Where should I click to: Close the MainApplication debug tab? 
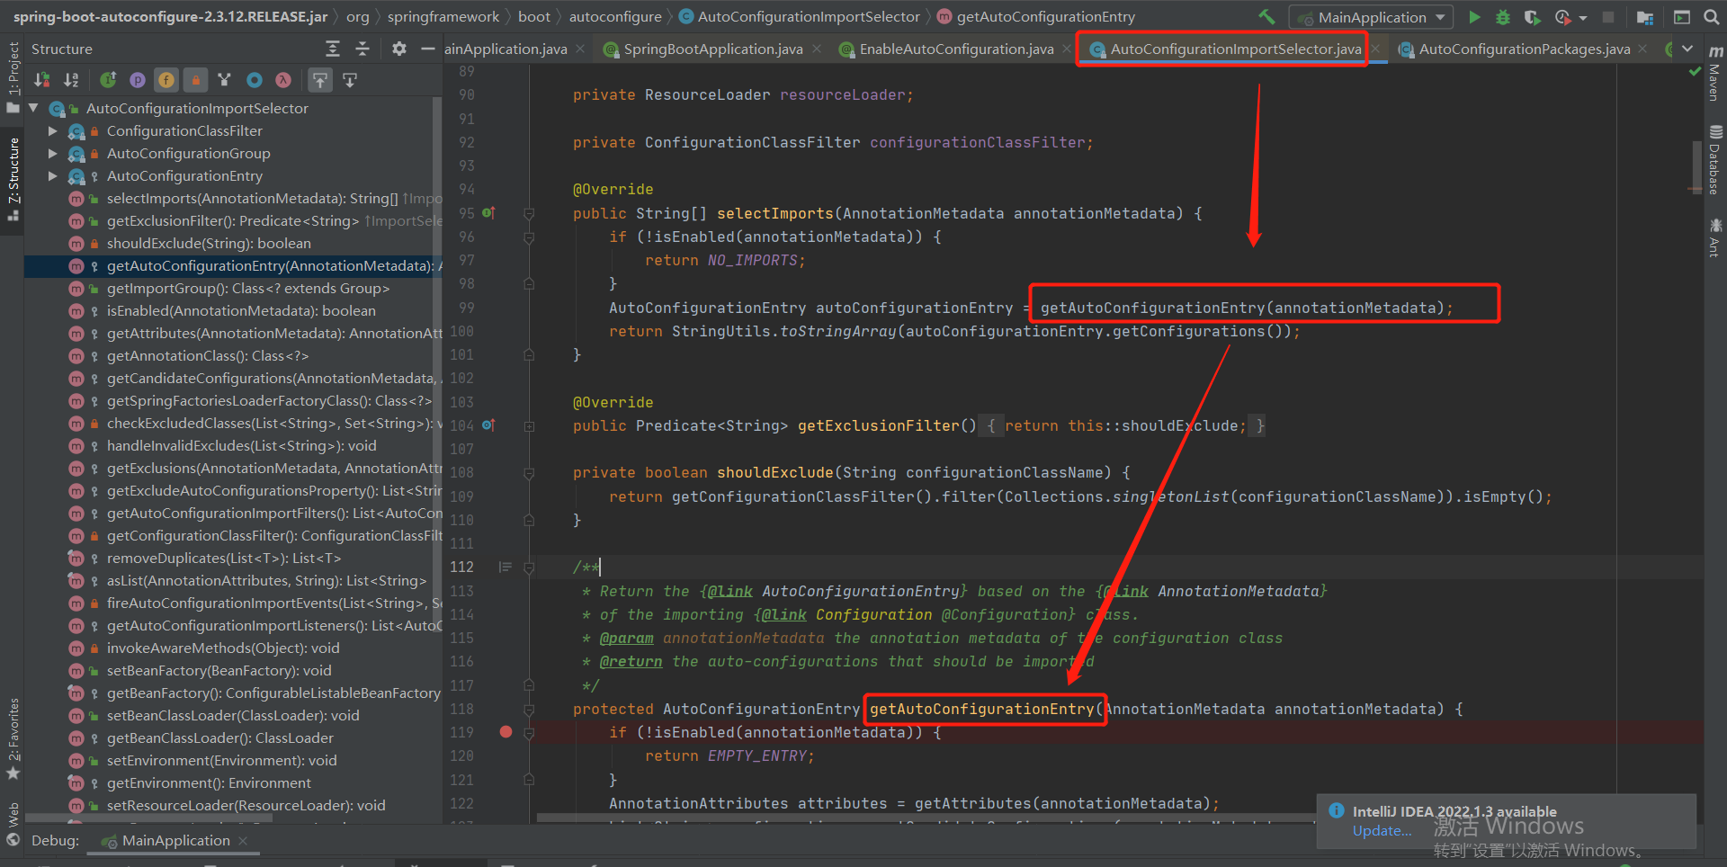pos(243,841)
